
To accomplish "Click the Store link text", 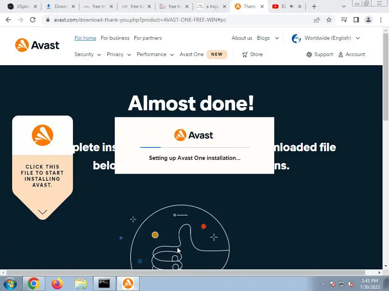I will point(256,55).
